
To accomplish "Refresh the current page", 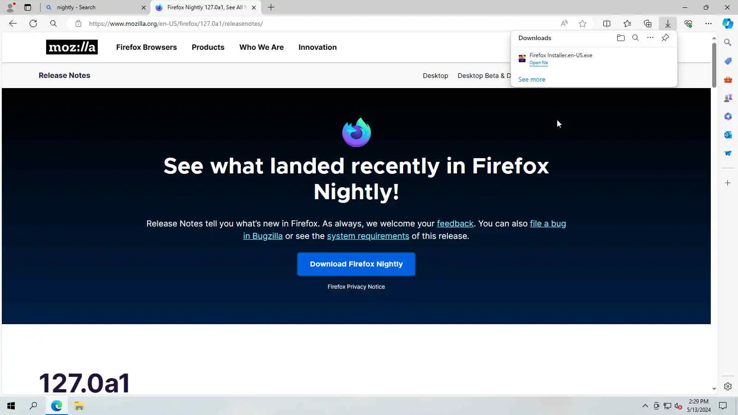I will click(33, 24).
